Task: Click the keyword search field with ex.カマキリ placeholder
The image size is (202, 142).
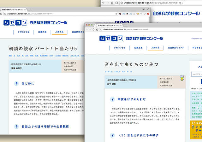Action: [x=197, y=74]
